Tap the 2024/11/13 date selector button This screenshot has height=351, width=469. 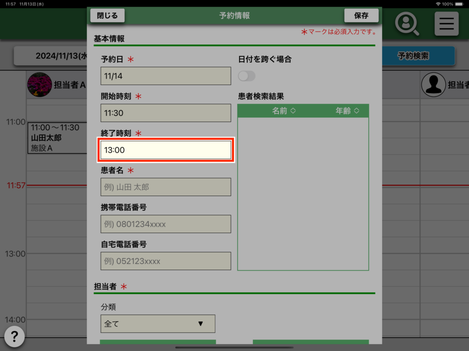pyautogui.click(x=50, y=56)
